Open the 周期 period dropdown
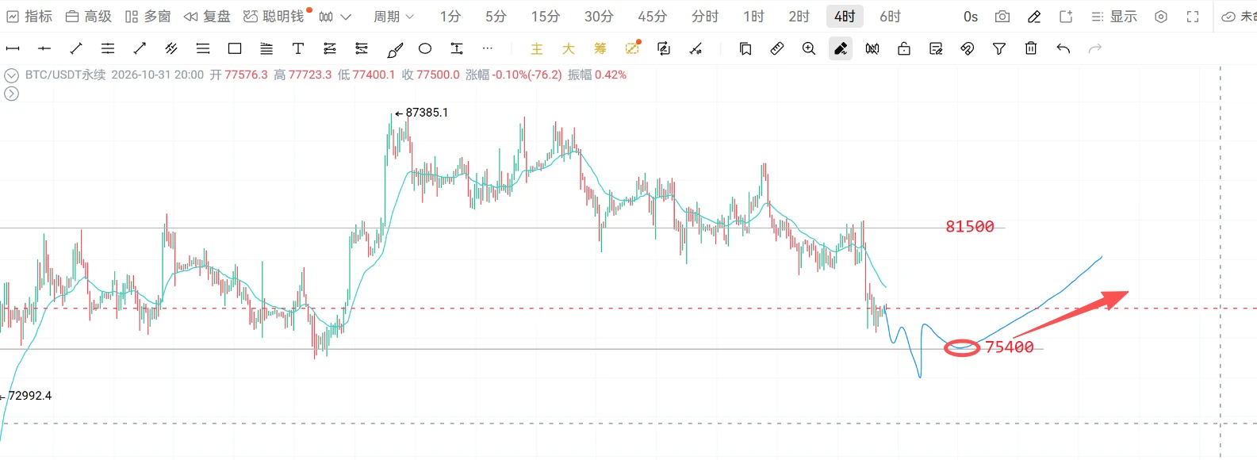Screen dimensions: 1257x460 tap(394, 17)
